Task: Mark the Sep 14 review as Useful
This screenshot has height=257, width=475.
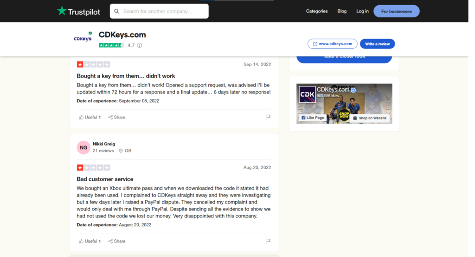Action: (90, 117)
